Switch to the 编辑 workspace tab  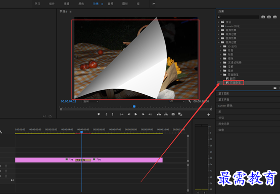[66, 4]
